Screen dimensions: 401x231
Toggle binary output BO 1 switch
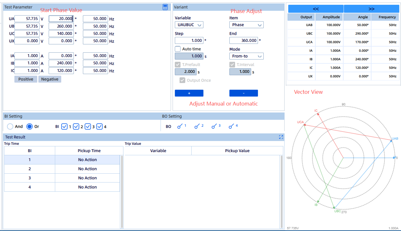180,126
